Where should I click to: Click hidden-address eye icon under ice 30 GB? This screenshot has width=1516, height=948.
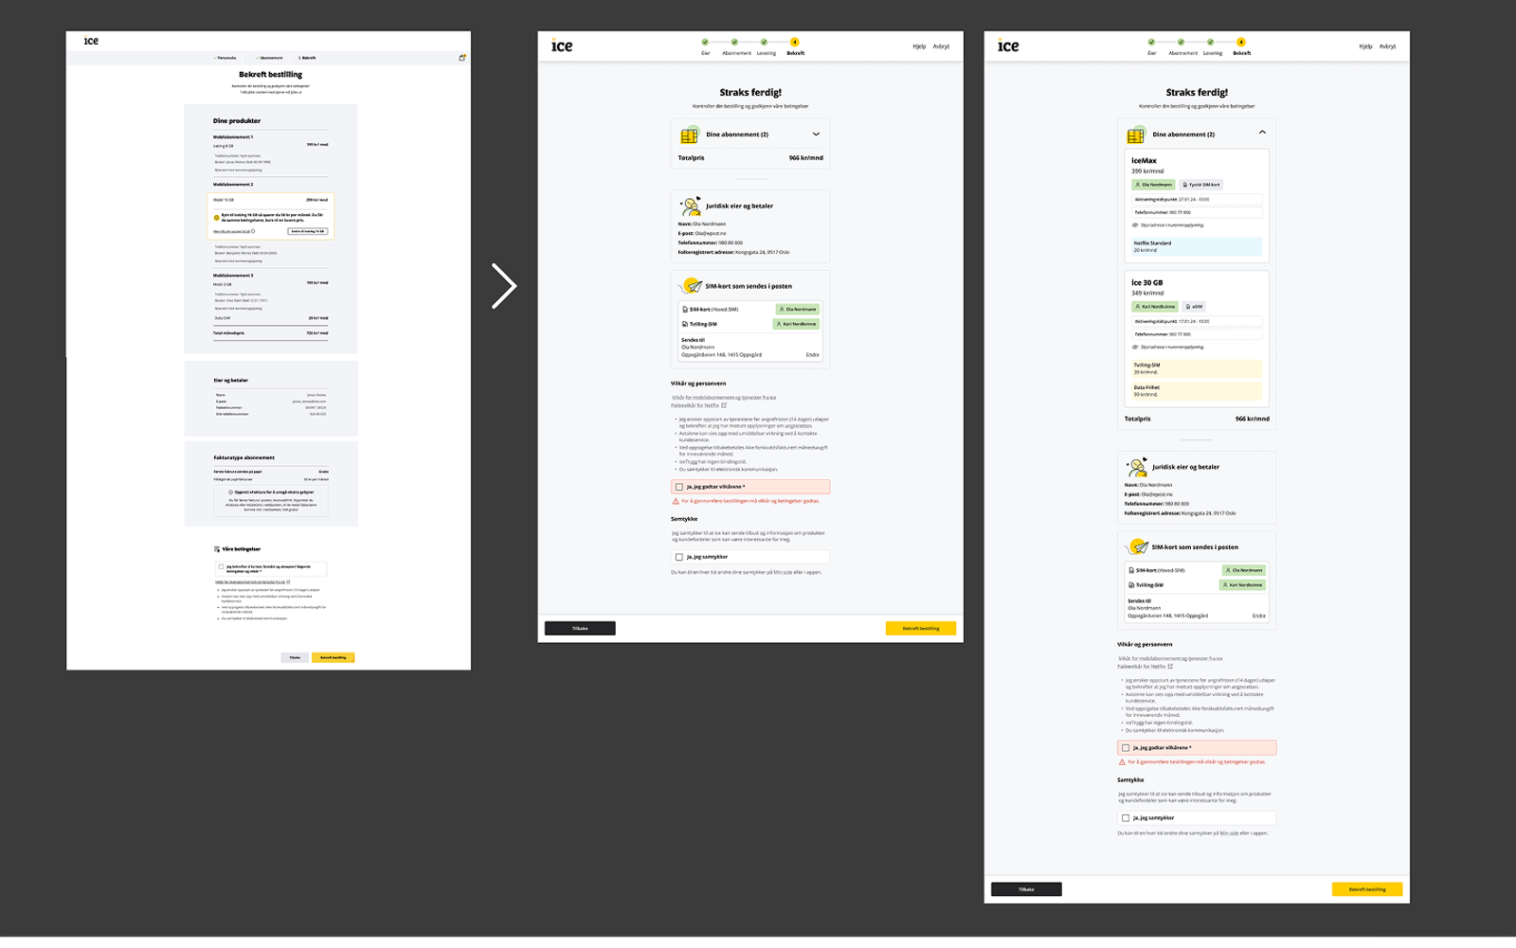pos(1136,347)
